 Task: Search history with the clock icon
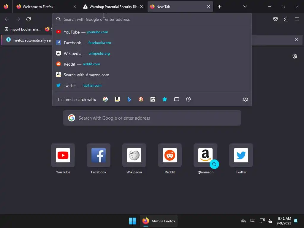coord(189,99)
